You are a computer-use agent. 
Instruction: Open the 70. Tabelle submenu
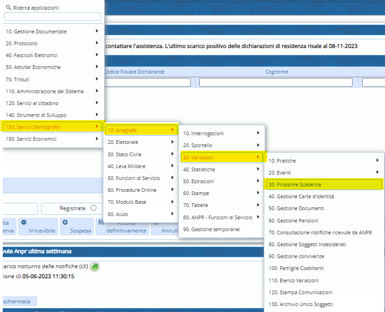222,205
